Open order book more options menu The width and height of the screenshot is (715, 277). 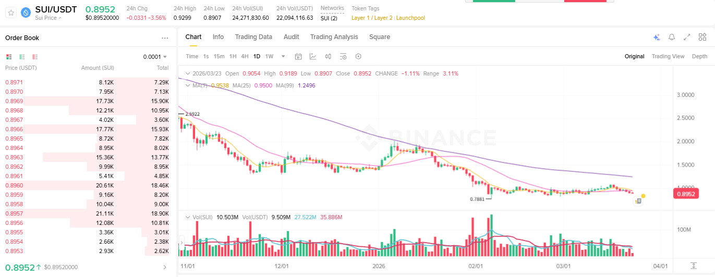coord(165,38)
